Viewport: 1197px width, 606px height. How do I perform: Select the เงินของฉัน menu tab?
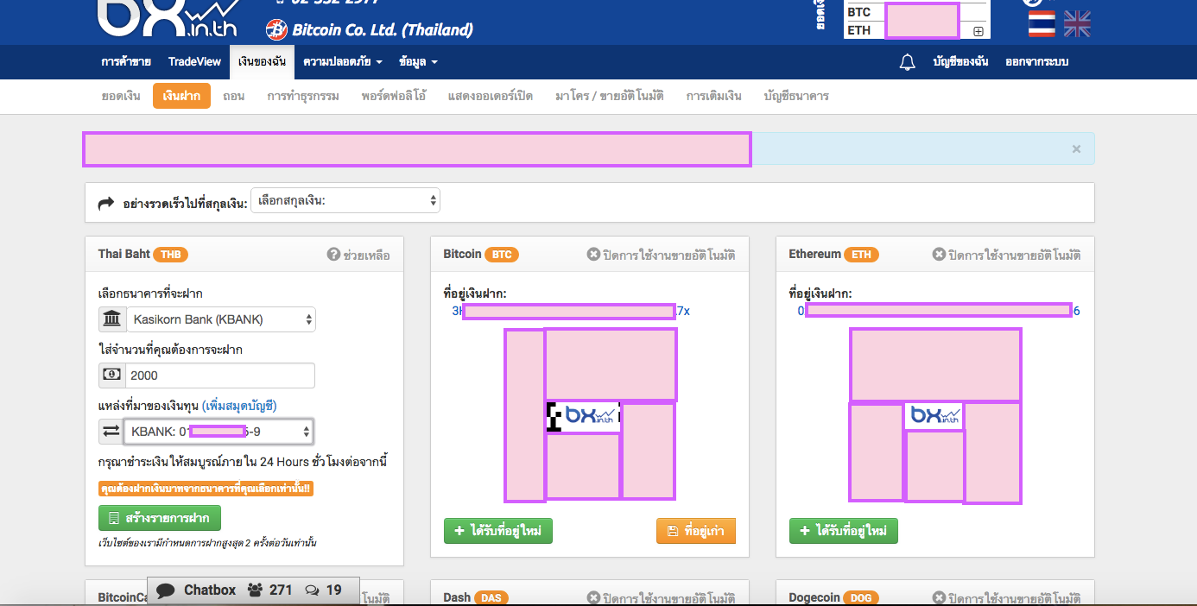[263, 62]
